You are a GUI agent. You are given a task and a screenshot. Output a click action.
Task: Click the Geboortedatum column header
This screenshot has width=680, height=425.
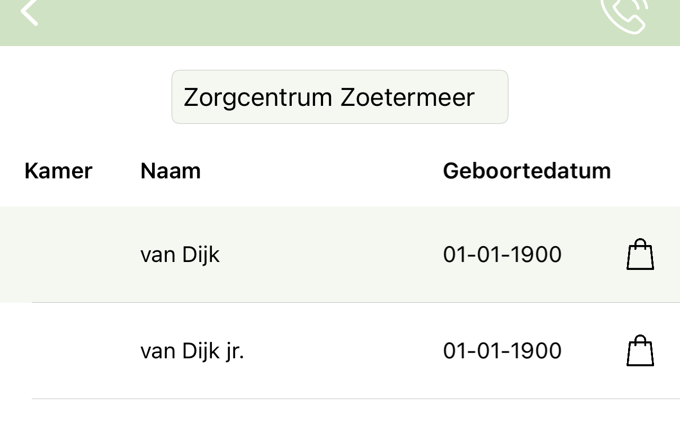(x=527, y=170)
